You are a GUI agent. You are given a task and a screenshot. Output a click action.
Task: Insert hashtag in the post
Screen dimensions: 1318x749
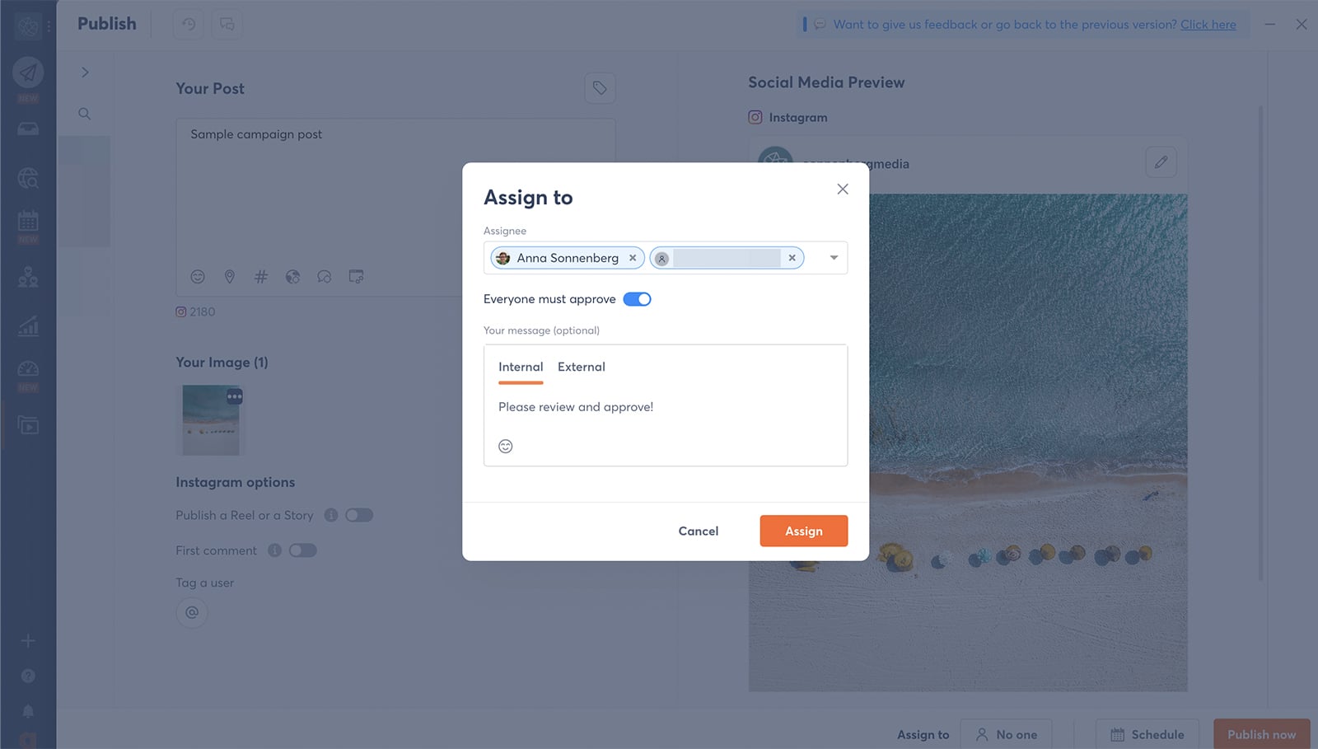tap(261, 277)
